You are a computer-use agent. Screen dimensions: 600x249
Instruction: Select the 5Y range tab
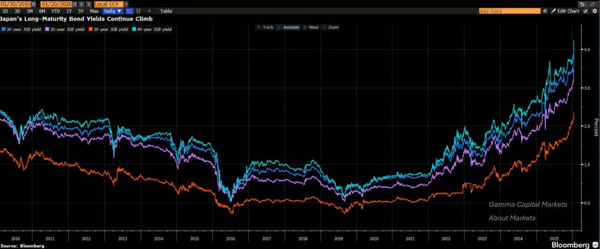pos(81,11)
